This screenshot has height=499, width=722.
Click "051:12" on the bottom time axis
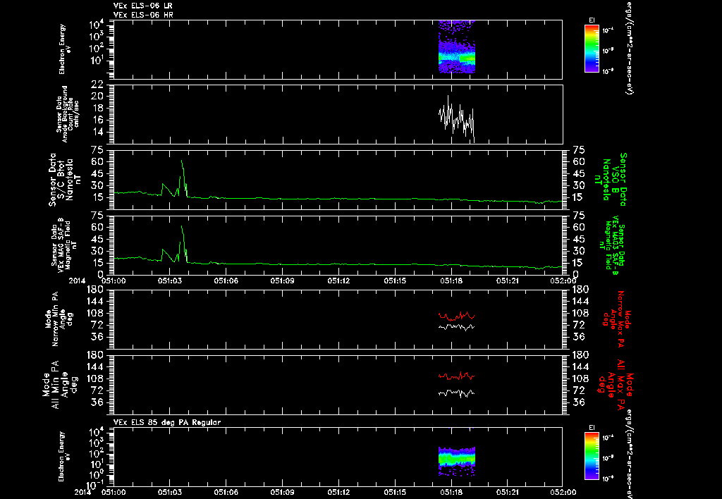click(x=339, y=492)
